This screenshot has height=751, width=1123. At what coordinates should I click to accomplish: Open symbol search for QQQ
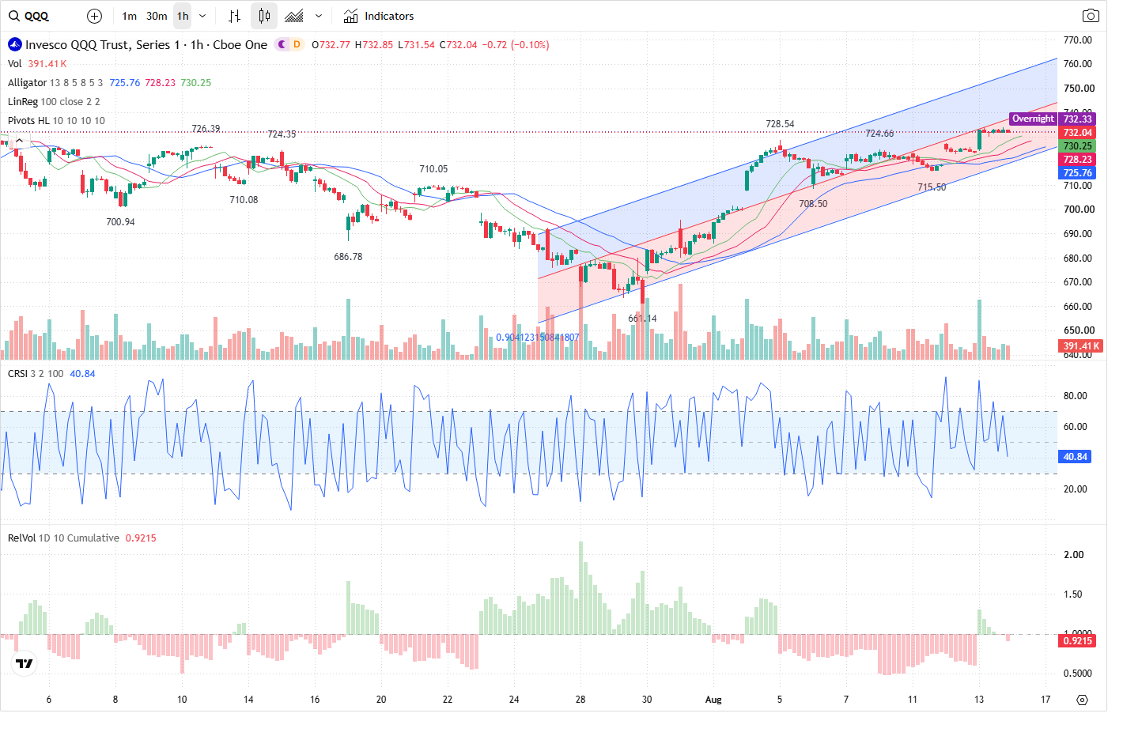pos(29,16)
